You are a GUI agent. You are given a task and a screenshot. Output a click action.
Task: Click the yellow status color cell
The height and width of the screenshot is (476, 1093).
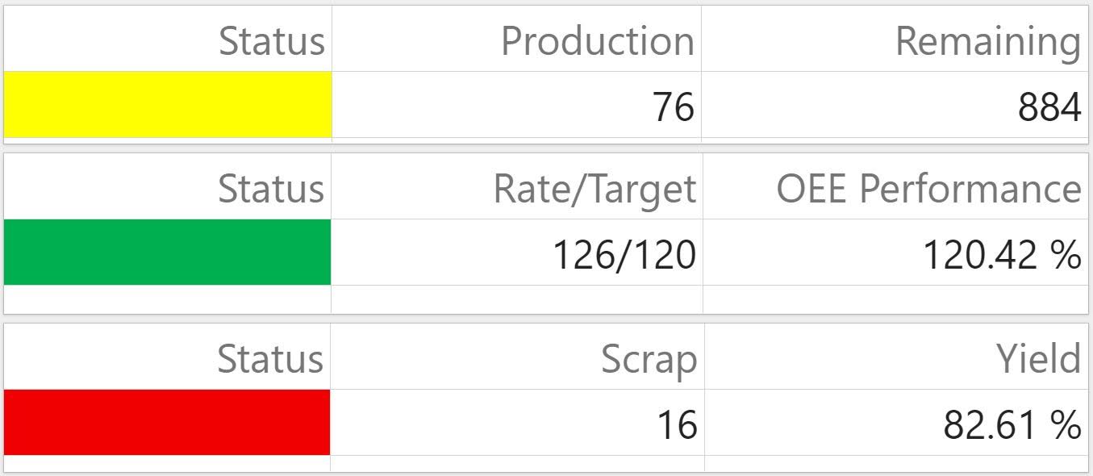(x=168, y=105)
